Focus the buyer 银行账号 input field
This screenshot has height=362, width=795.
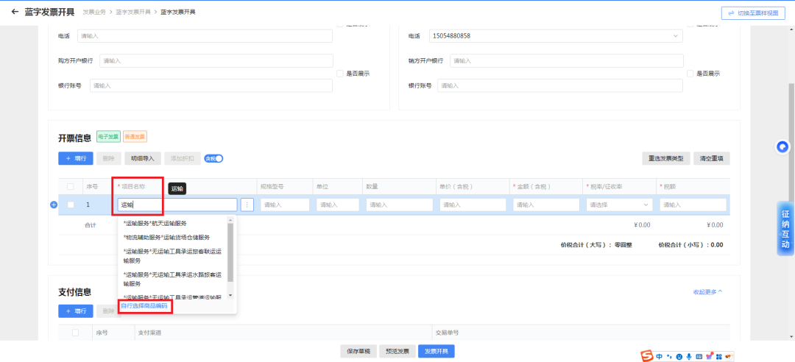click(x=211, y=85)
